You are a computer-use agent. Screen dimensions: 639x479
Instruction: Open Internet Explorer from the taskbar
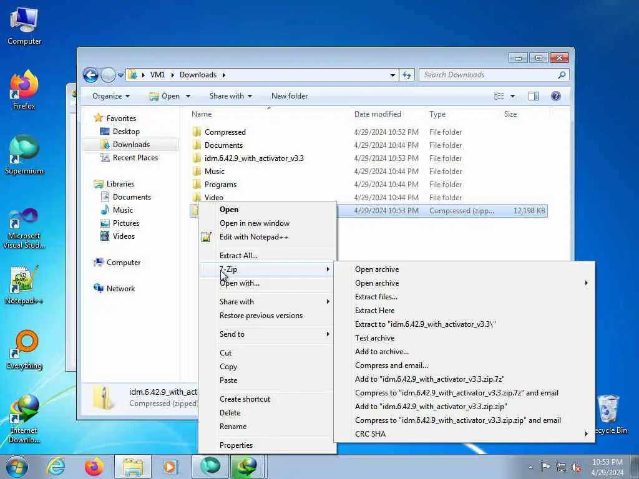[x=56, y=467]
